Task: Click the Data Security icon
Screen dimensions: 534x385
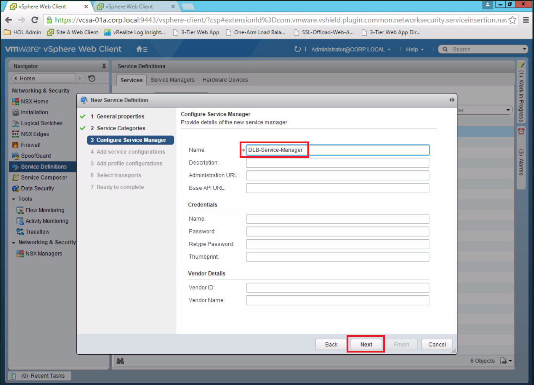Action: [16, 188]
